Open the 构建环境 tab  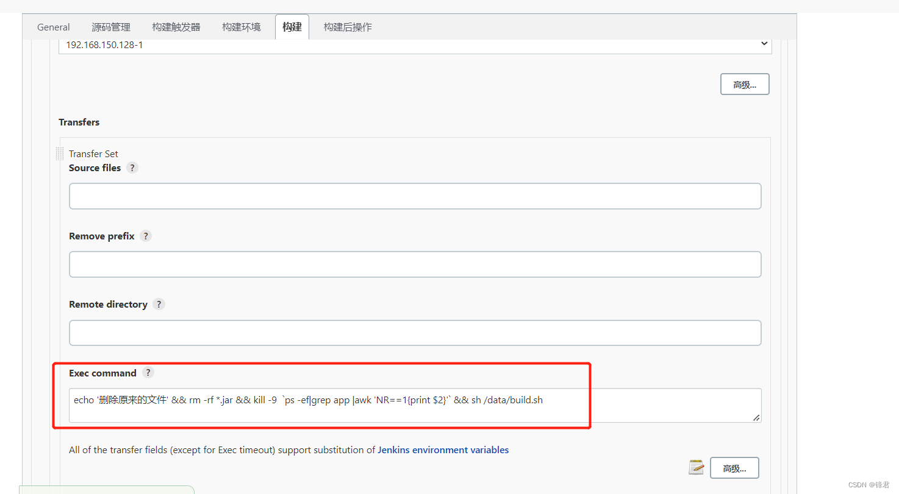[242, 27]
